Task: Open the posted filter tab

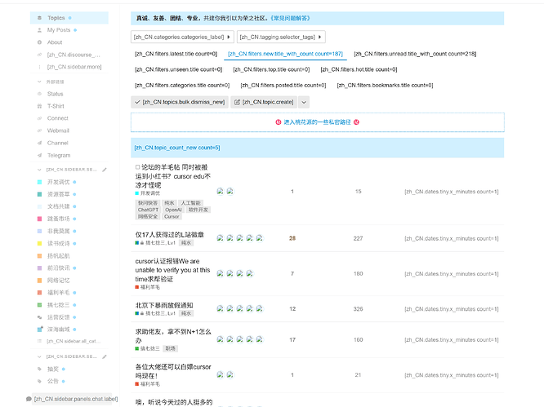Action: (x=283, y=85)
